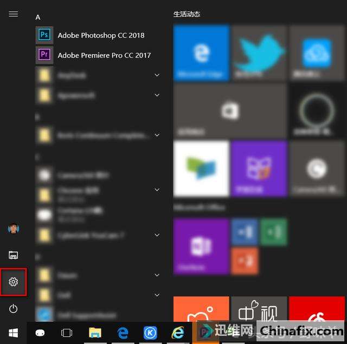The image size is (347, 344).
Task: Open the white tile with green-blue logo
Action: pyautogui.click(x=201, y=168)
